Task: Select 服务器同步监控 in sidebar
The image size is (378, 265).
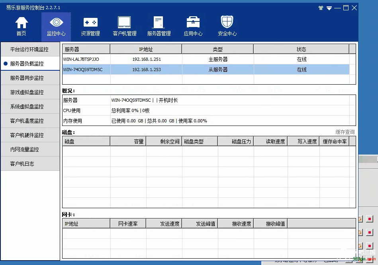Action: [x=30, y=78]
